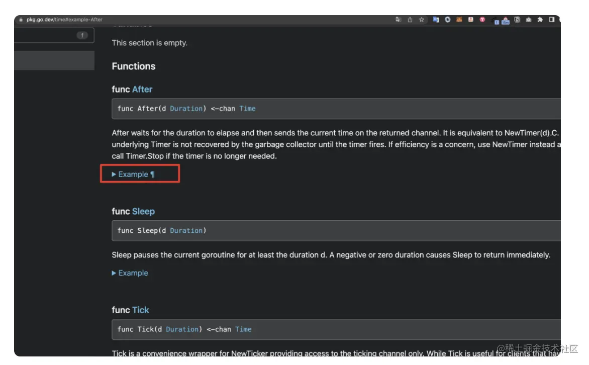The height and width of the screenshot is (365, 589).
Task: Open the Extensions puzzle piece menu
Action: pos(540,20)
